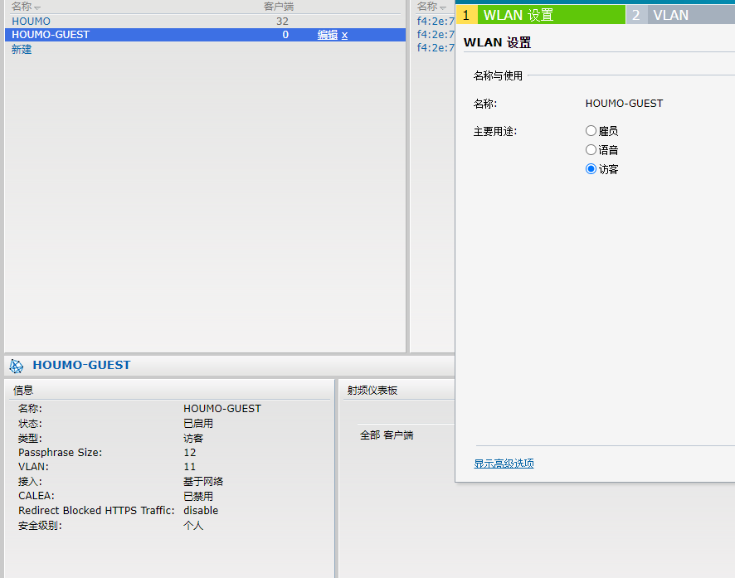
Task: Select the 访客 (Guest) radio button
Action: [591, 169]
